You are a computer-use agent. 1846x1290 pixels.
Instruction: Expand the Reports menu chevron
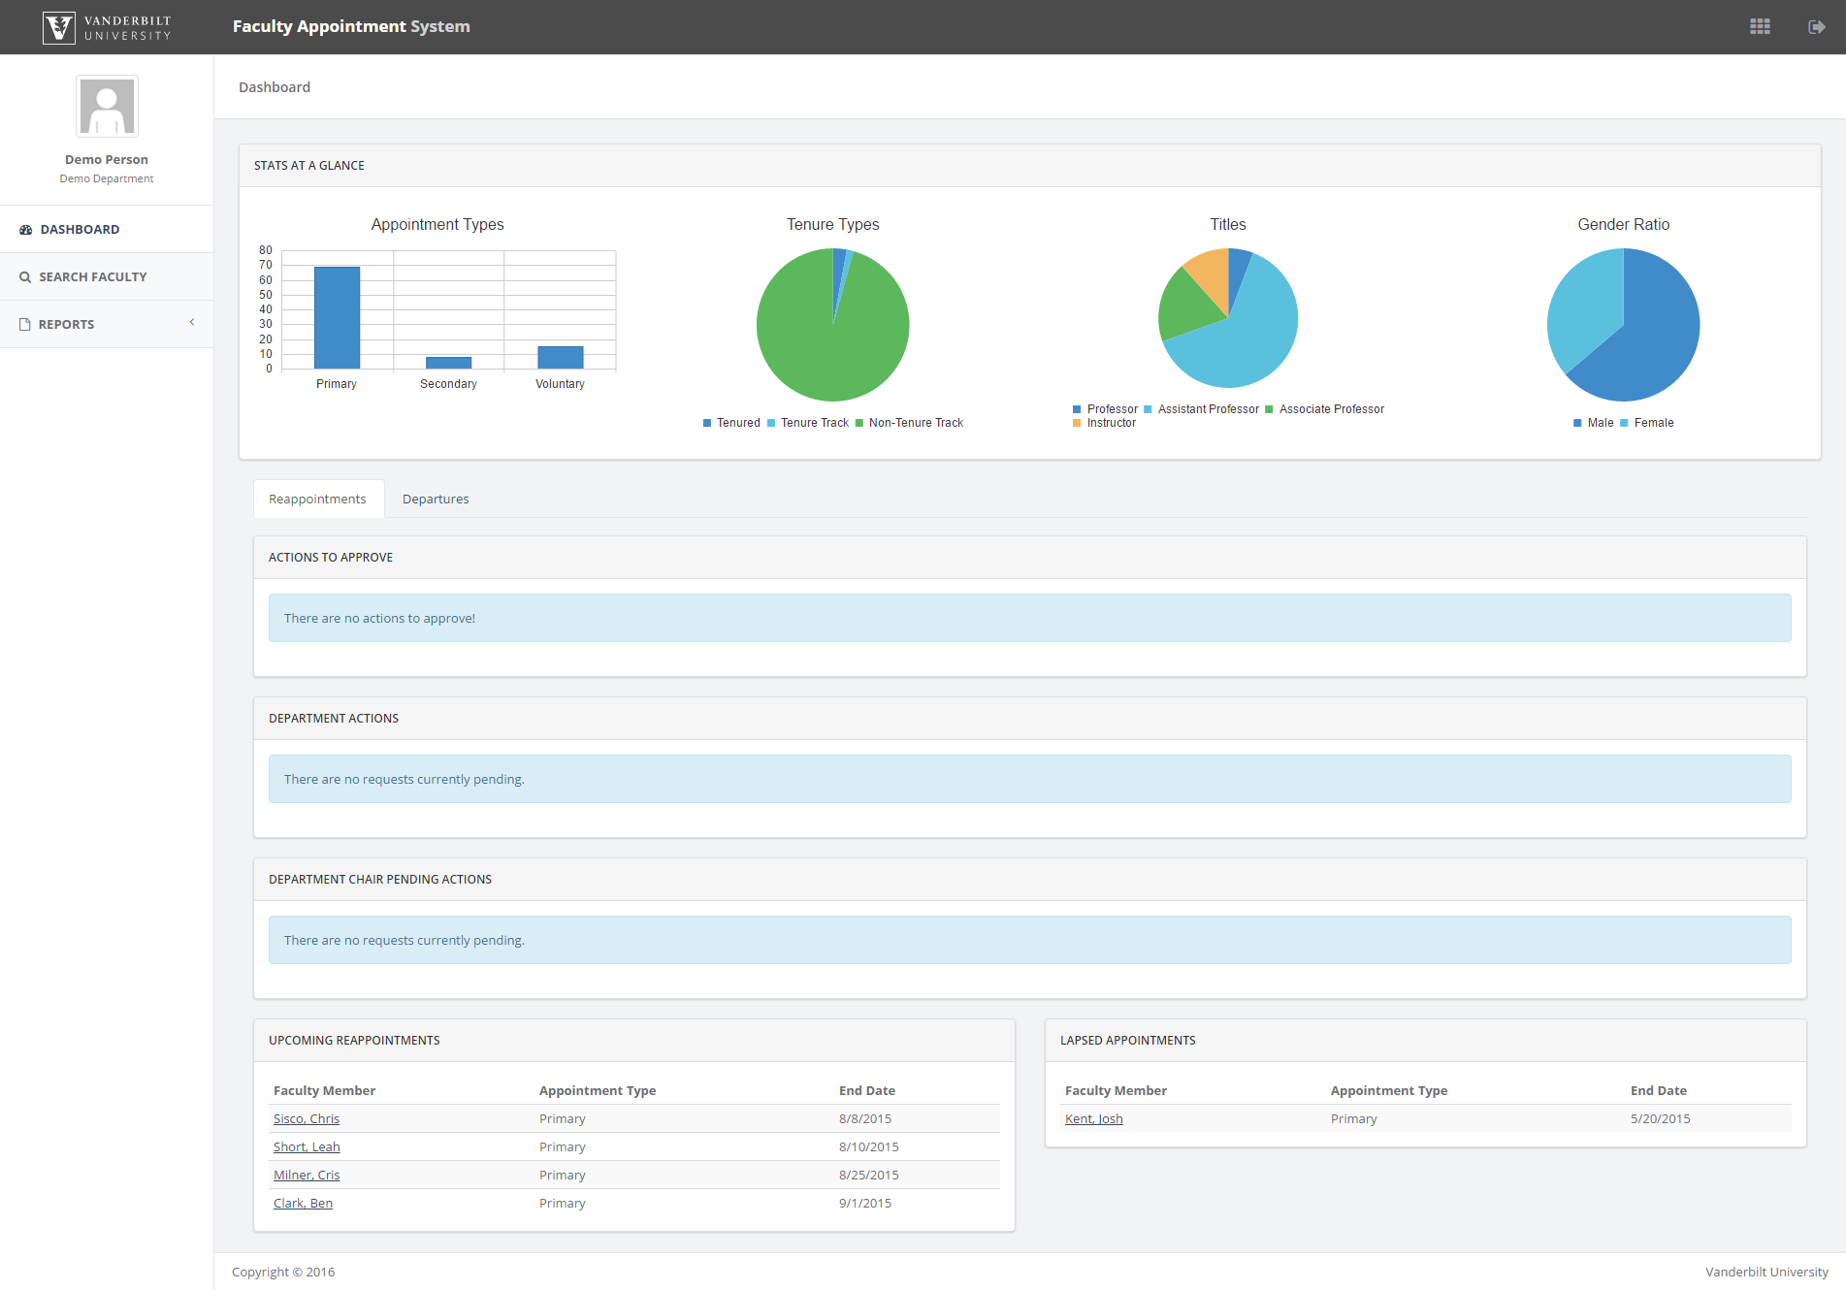pos(192,322)
